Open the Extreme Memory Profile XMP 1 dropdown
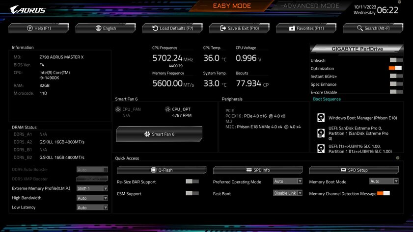Screen dimensions: 413x232 tap(92, 189)
